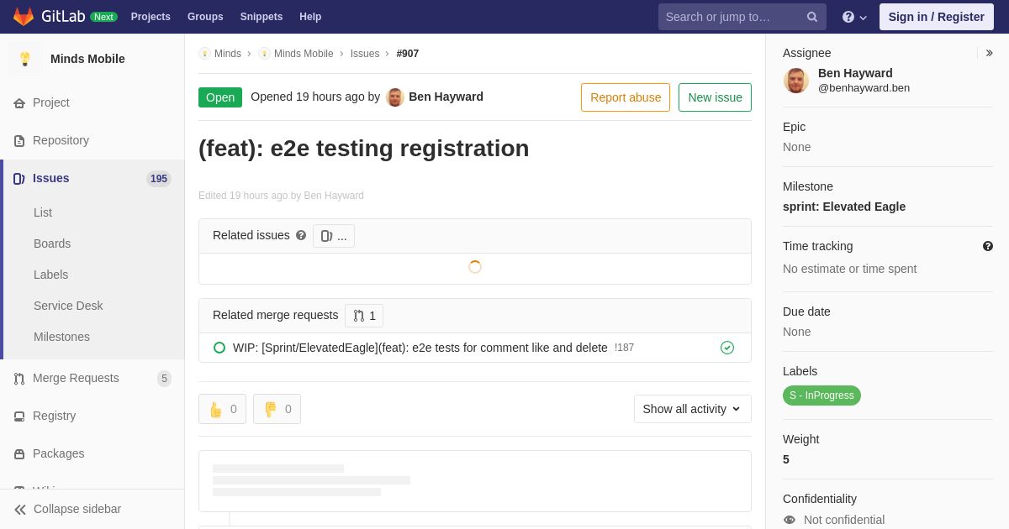Click the New issue button
This screenshot has height=529, width=1009.
pos(715,97)
